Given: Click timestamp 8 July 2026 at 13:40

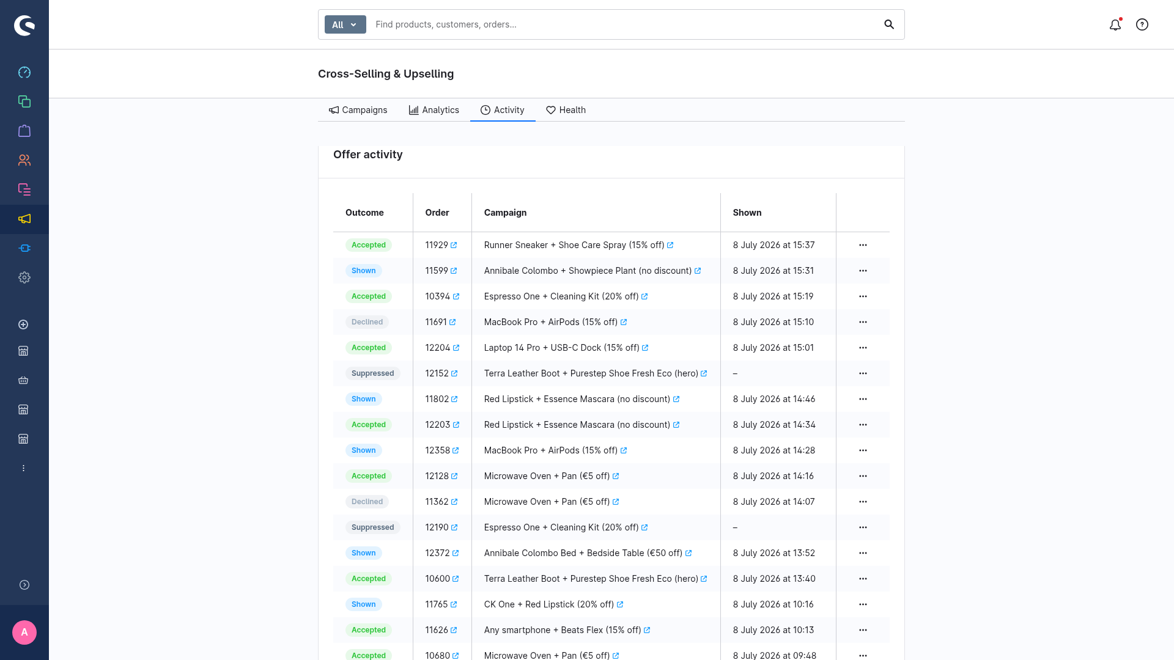Looking at the screenshot, I should click(774, 579).
